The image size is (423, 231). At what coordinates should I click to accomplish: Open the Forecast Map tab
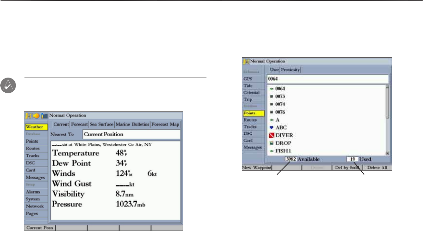pos(165,124)
